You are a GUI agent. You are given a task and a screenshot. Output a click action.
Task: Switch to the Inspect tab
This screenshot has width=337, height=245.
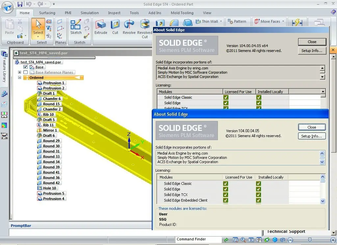pyautogui.click(x=114, y=13)
